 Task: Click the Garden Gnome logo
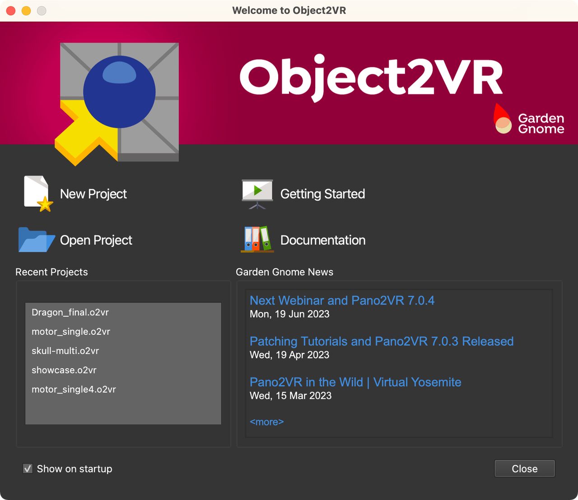tap(528, 122)
